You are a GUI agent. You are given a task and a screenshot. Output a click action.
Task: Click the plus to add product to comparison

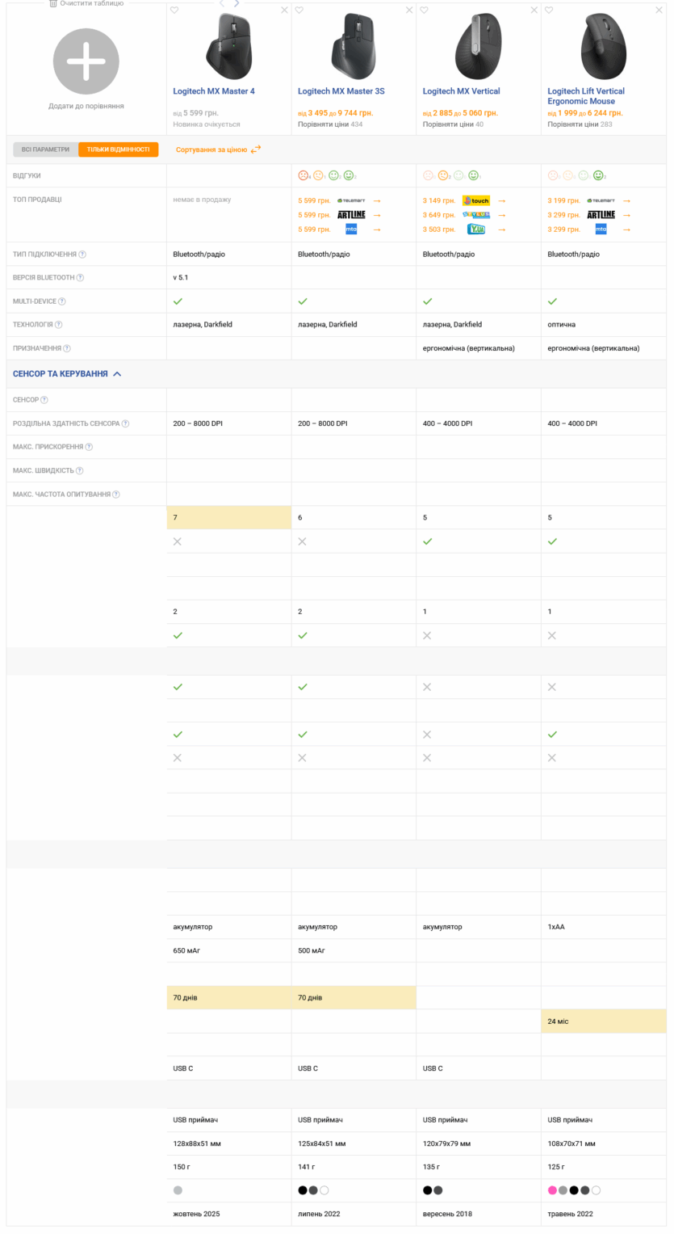86,61
